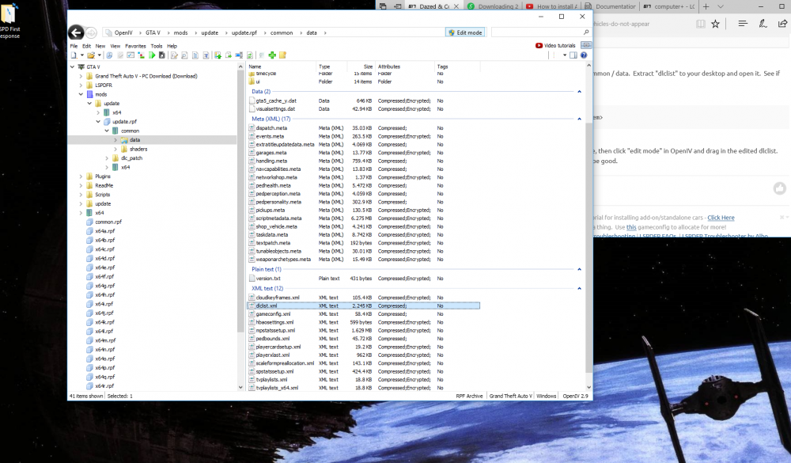
Task: Favorite the page with Edge star icon
Action: pyautogui.click(x=715, y=24)
